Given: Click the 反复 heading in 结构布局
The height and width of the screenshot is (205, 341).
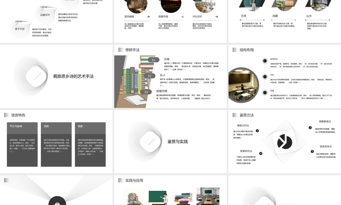Looking at the screenshot, I should [x=272, y=91].
